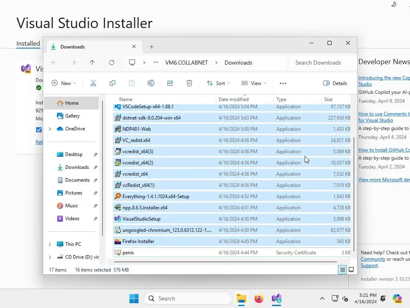Viewport: 410px width, 308px height.
Task: Click the Share icon in toolbar
Action: click(x=170, y=83)
